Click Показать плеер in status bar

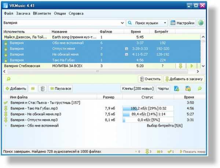(x=192, y=152)
